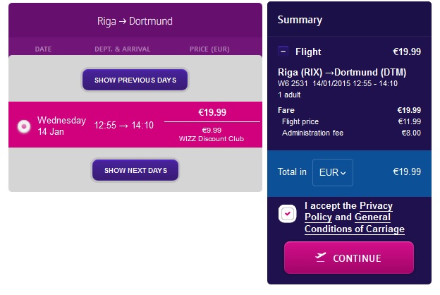Click the PRICE (EUR) column header
The image size is (440, 295).
tap(209, 49)
